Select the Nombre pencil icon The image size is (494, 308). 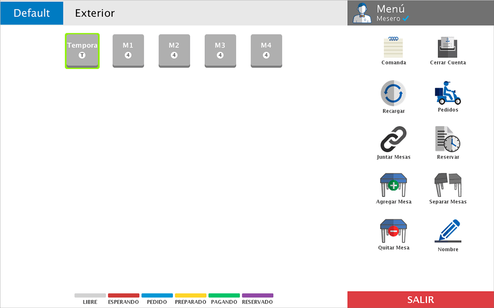[x=447, y=231]
